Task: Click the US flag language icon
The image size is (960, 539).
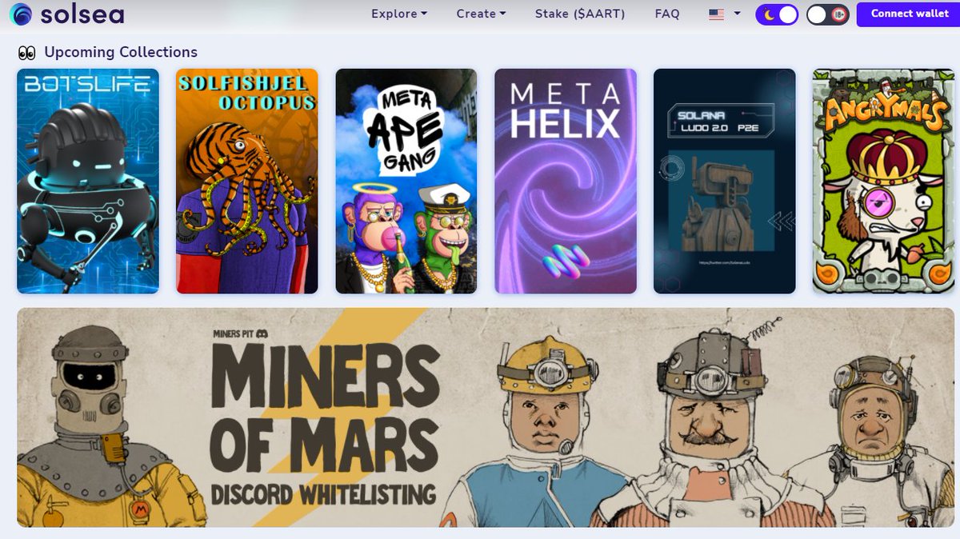Action: tap(717, 14)
